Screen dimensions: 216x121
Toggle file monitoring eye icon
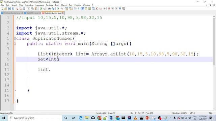(x=104, y=9)
